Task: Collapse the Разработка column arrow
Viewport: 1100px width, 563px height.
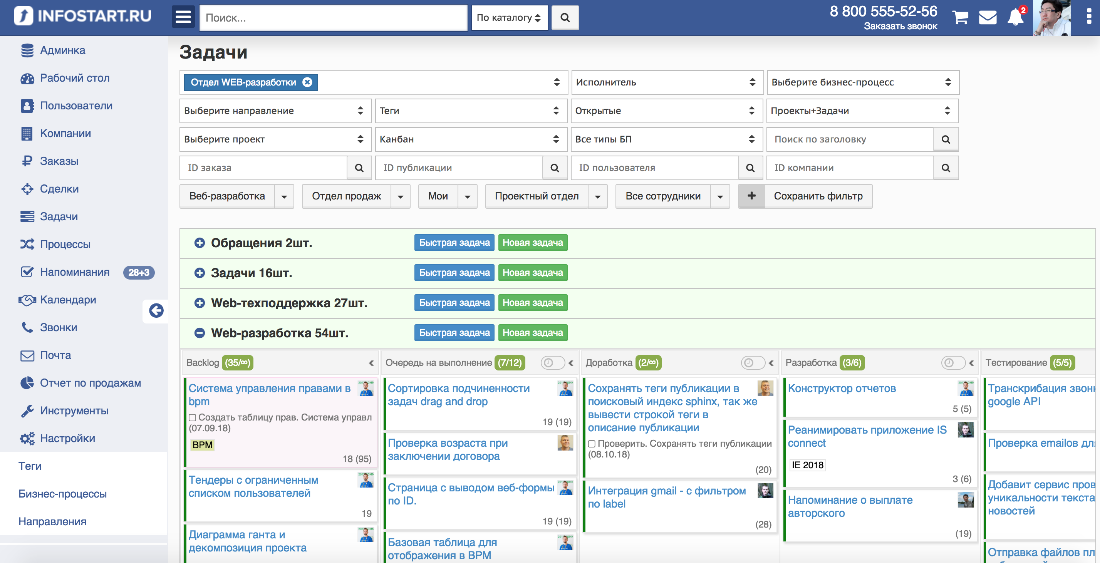Action: click(971, 363)
